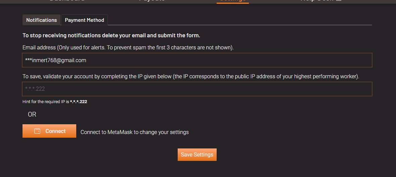Go to the Dashboard navigation item
Screen dimensions: 396x177
[67, 1]
